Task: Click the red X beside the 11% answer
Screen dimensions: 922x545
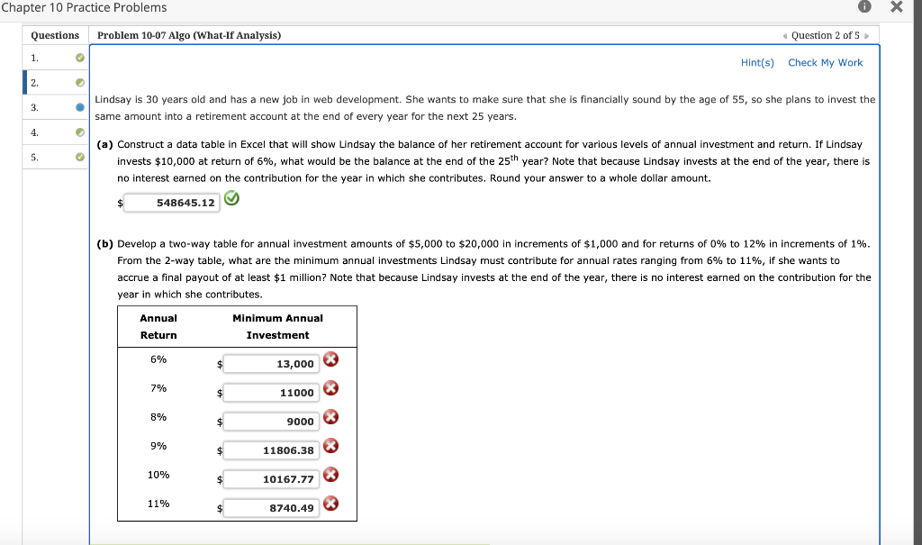Action: click(x=331, y=504)
